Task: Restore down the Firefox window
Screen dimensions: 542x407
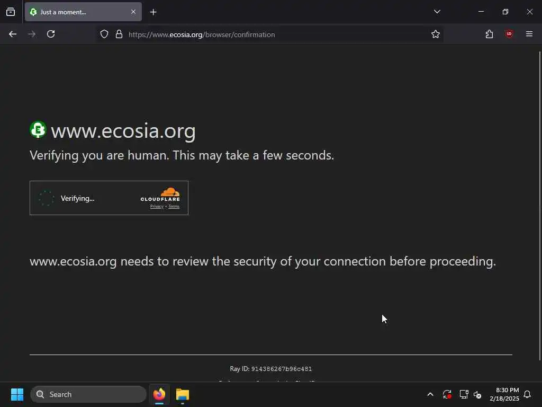Action: coord(505,12)
